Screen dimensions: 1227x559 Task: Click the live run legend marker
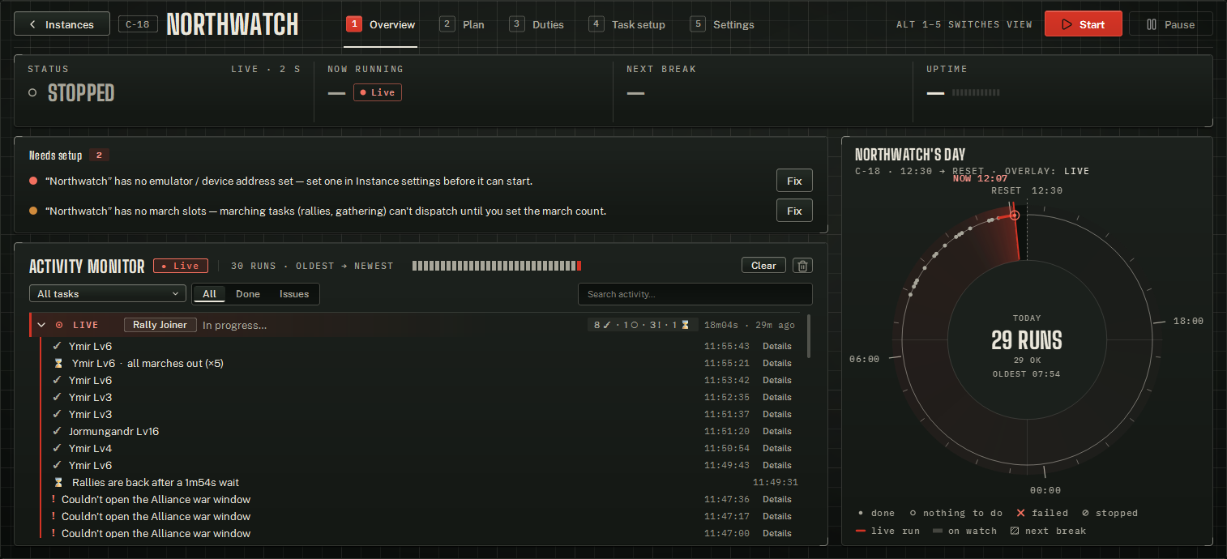861,531
